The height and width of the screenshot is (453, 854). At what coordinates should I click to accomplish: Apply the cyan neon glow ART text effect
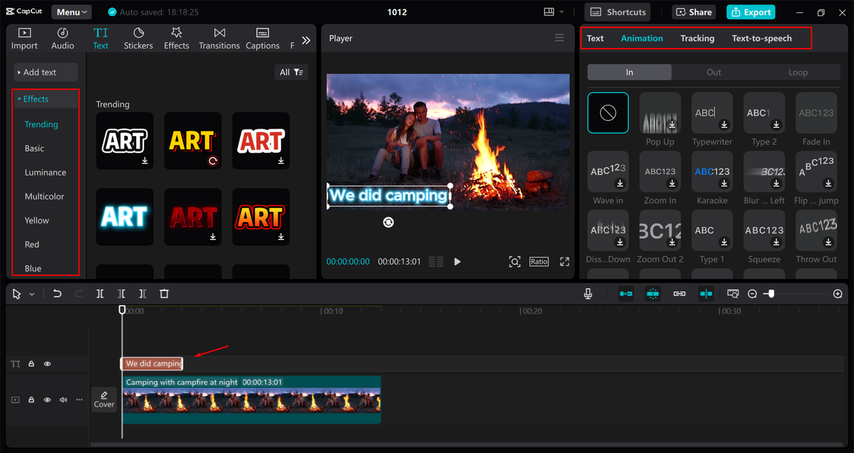(x=125, y=217)
